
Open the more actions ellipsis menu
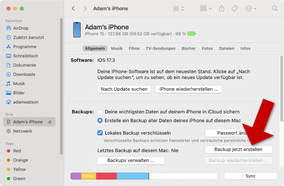tap(251, 9)
